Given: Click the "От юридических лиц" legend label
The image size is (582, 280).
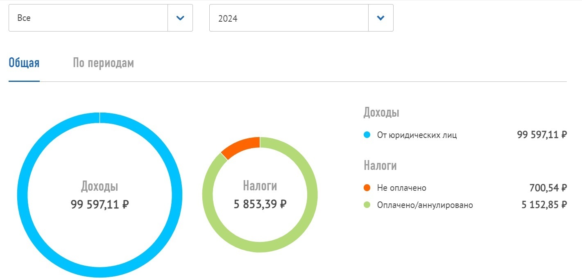Looking at the screenshot, I should pos(417,135).
